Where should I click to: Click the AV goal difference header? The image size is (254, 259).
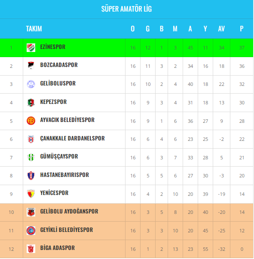pos(221,29)
